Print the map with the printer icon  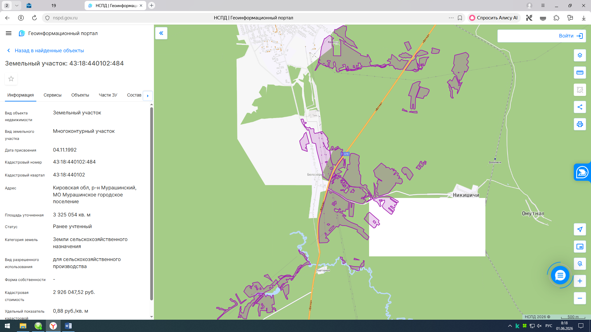pyautogui.click(x=580, y=124)
